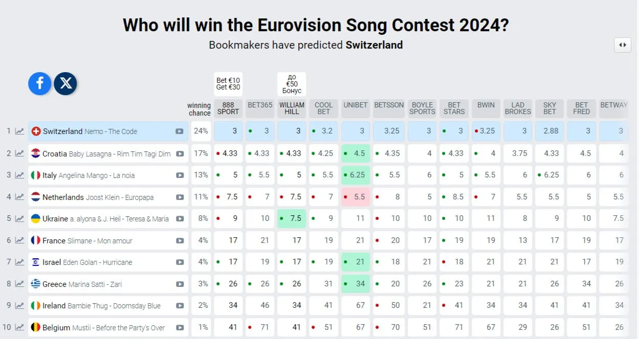This screenshot has width=639, height=339.
Task: Share odds on X (Twitter)
Action: 65,84
